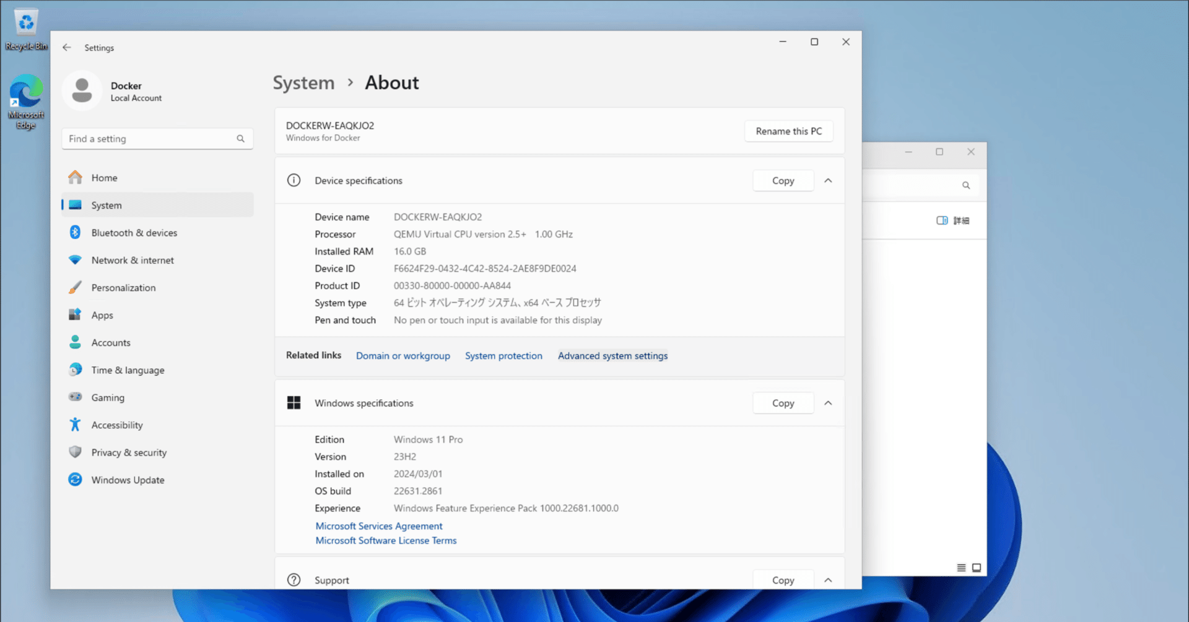The height and width of the screenshot is (622, 1189).
Task: Collapse the Support section chevron
Action: coord(828,580)
